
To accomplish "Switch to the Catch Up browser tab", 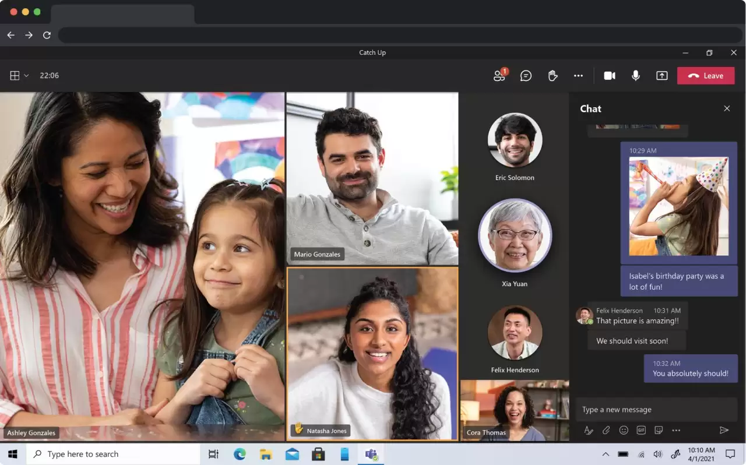I will coord(122,12).
